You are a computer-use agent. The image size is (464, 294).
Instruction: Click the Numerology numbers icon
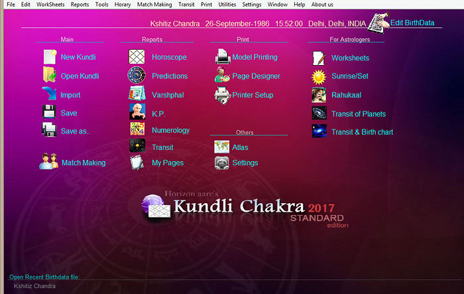coord(137,129)
